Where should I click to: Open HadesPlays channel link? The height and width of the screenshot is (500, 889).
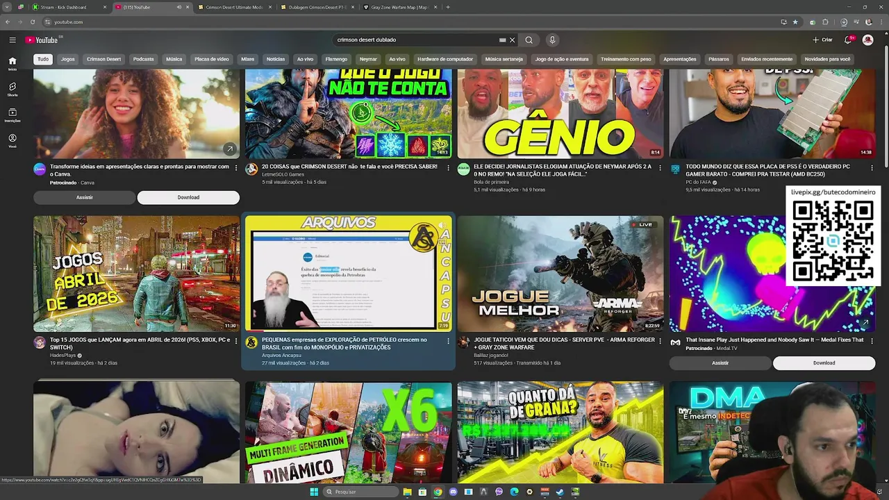[x=63, y=356]
